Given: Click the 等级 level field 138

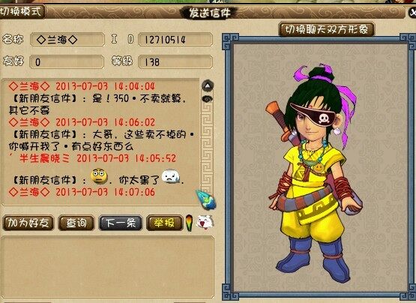Looking at the screenshot, I should (x=175, y=61).
